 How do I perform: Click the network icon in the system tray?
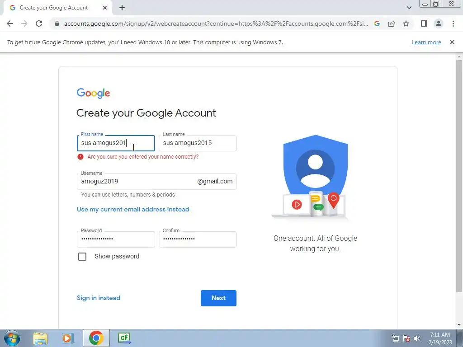click(395, 338)
